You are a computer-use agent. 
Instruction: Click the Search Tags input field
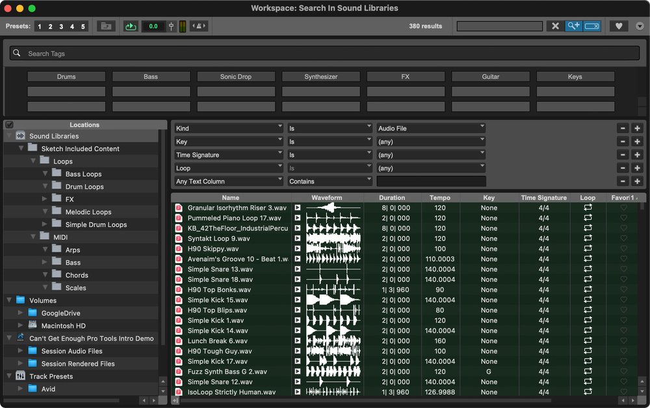(325, 53)
